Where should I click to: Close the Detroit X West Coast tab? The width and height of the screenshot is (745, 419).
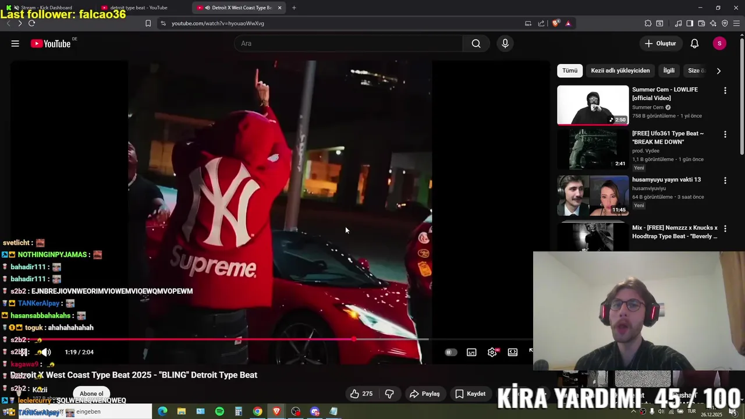click(x=280, y=8)
